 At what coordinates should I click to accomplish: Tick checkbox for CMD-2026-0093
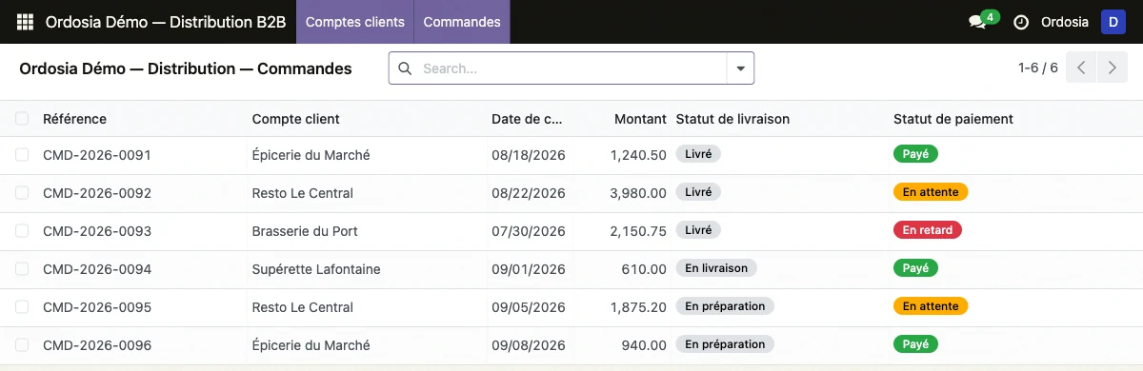(22, 231)
